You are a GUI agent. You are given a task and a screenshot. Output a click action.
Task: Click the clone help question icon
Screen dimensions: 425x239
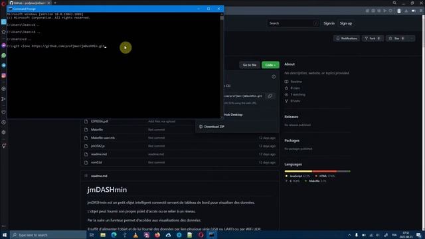(274, 77)
